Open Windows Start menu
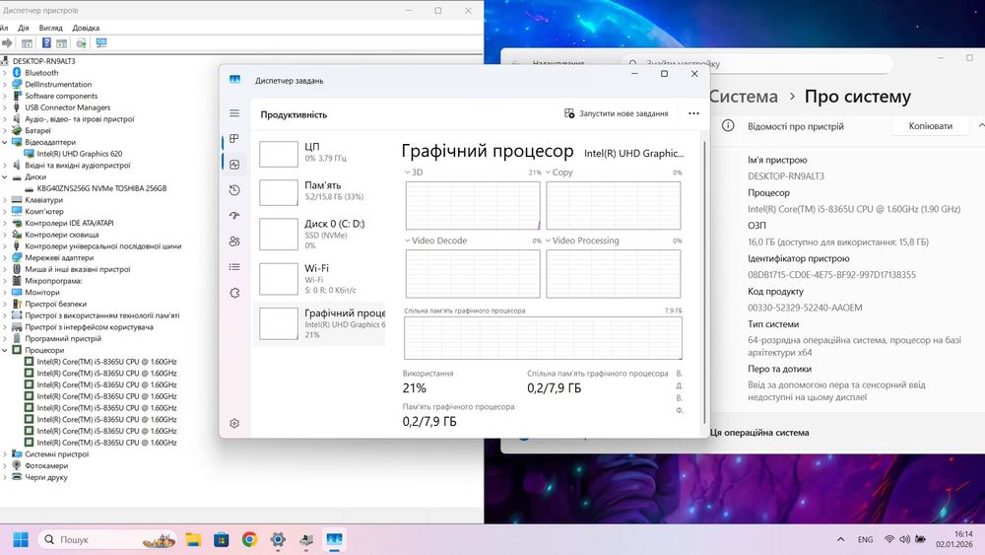985x555 pixels. click(21, 539)
